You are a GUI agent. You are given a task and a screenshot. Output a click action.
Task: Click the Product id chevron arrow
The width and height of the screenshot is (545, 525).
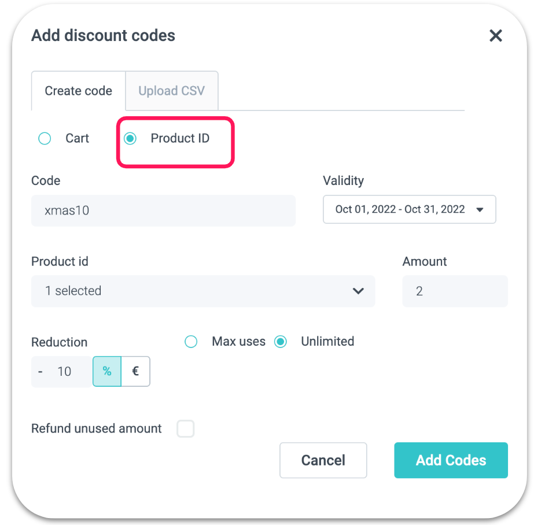click(x=358, y=291)
